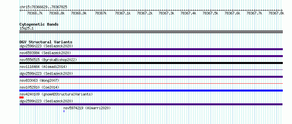Click the 78367.7k ruler tick label

[x=254, y=13]
